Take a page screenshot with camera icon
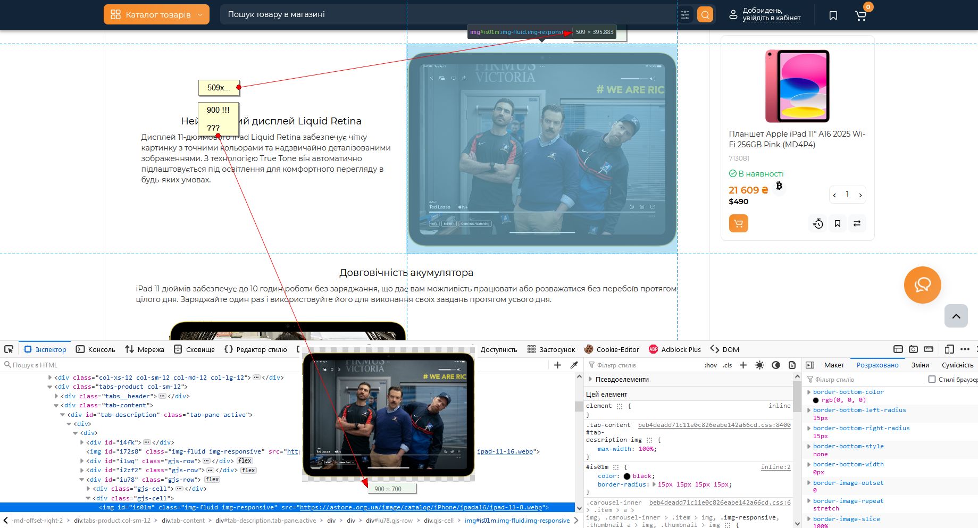Viewport: 978px width, 528px height. point(913,349)
